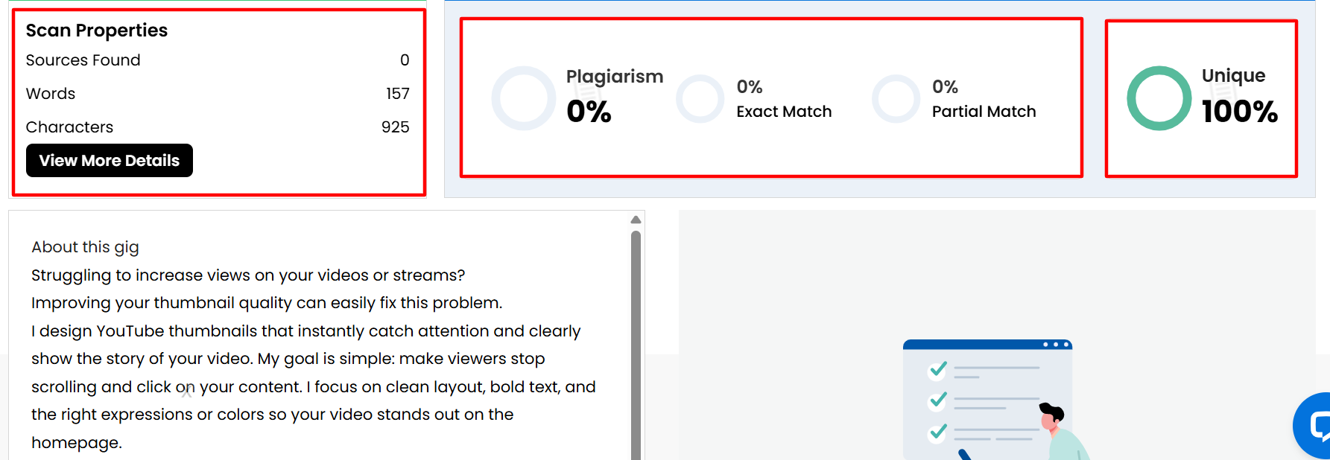The image size is (1330, 460).
Task: Click the Plagiarism progress ring control
Action: tap(523, 98)
